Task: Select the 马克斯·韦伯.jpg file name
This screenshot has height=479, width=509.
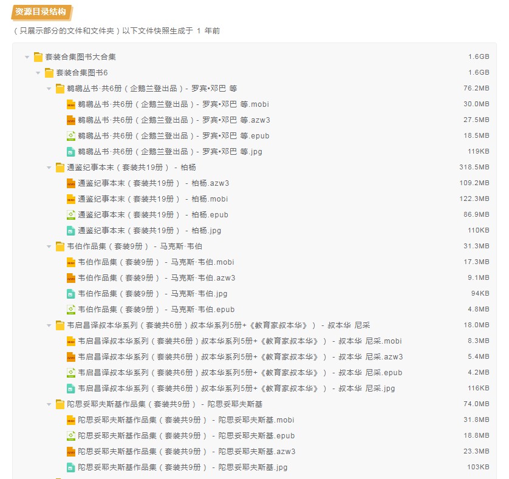Action: coord(153,294)
